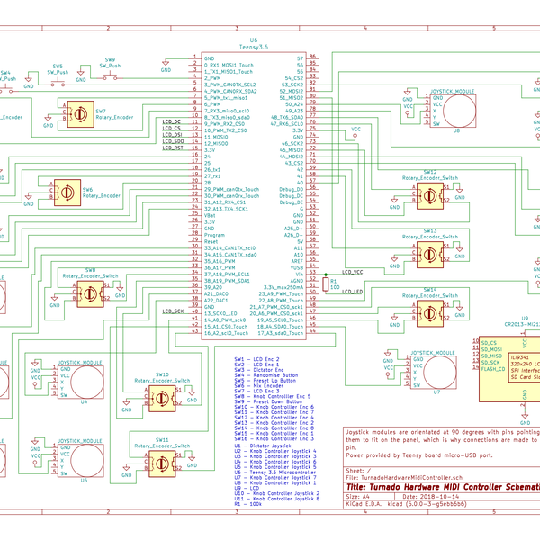Click the VUSB pin label

297,268
